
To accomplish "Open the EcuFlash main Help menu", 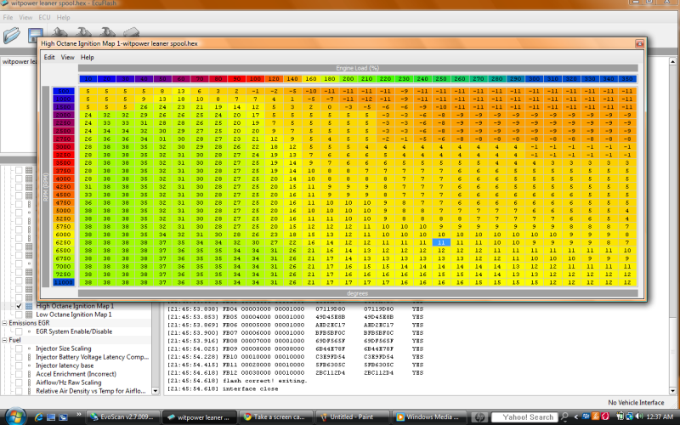I will coord(63,17).
